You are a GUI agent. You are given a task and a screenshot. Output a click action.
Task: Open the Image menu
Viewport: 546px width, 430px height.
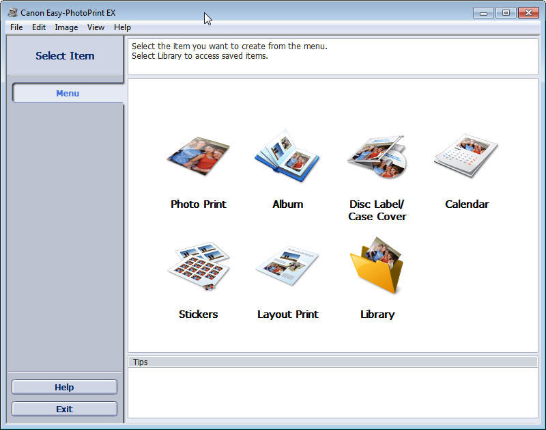(66, 27)
